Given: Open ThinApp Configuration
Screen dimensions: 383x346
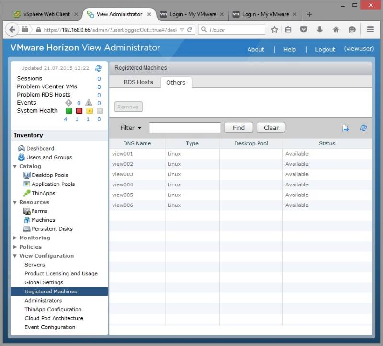Looking at the screenshot, I should (53, 309).
